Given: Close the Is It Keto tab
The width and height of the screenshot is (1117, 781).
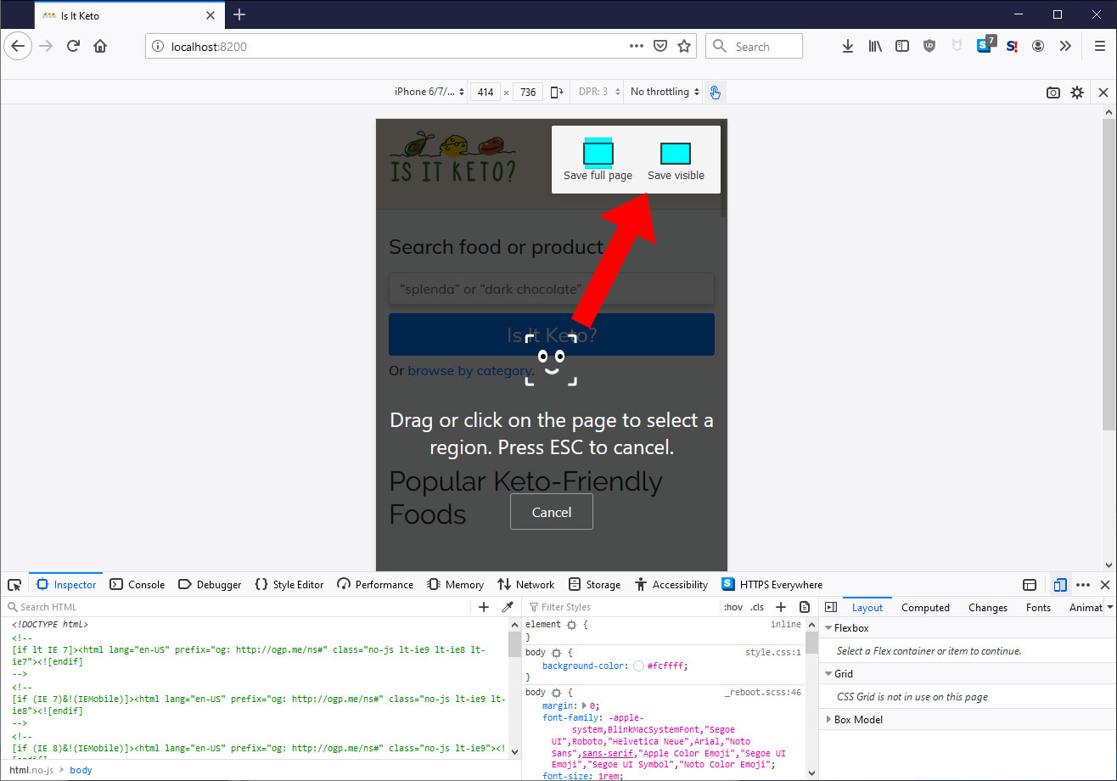Looking at the screenshot, I should click(x=210, y=15).
